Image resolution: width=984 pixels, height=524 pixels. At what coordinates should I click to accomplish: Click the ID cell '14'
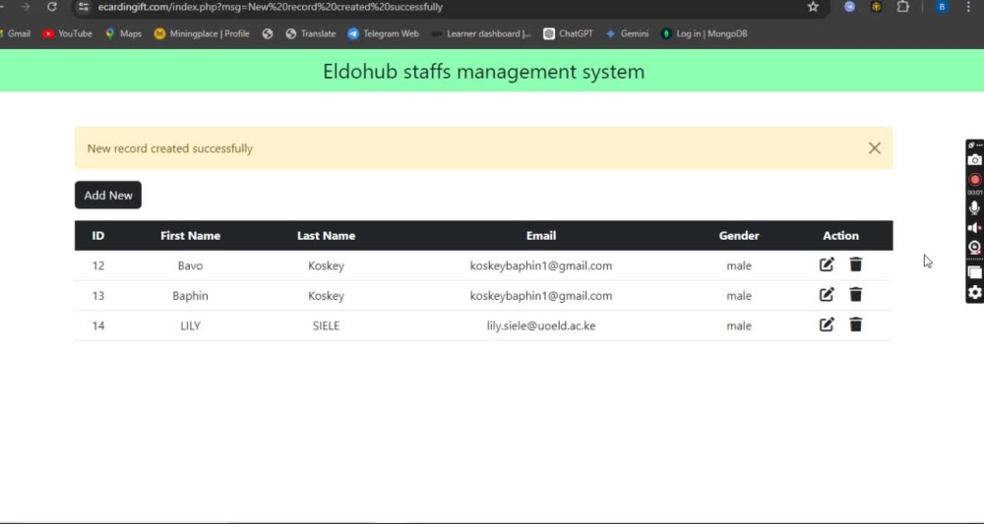(97, 326)
